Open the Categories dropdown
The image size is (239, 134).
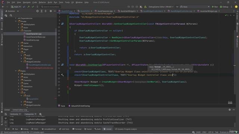point(30,114)
